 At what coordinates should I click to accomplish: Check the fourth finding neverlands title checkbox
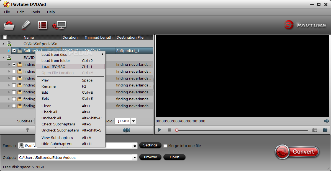pyautogui.click(x=14, y=85)
